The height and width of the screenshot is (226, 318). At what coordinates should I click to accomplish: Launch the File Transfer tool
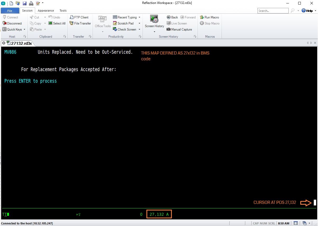80,23
